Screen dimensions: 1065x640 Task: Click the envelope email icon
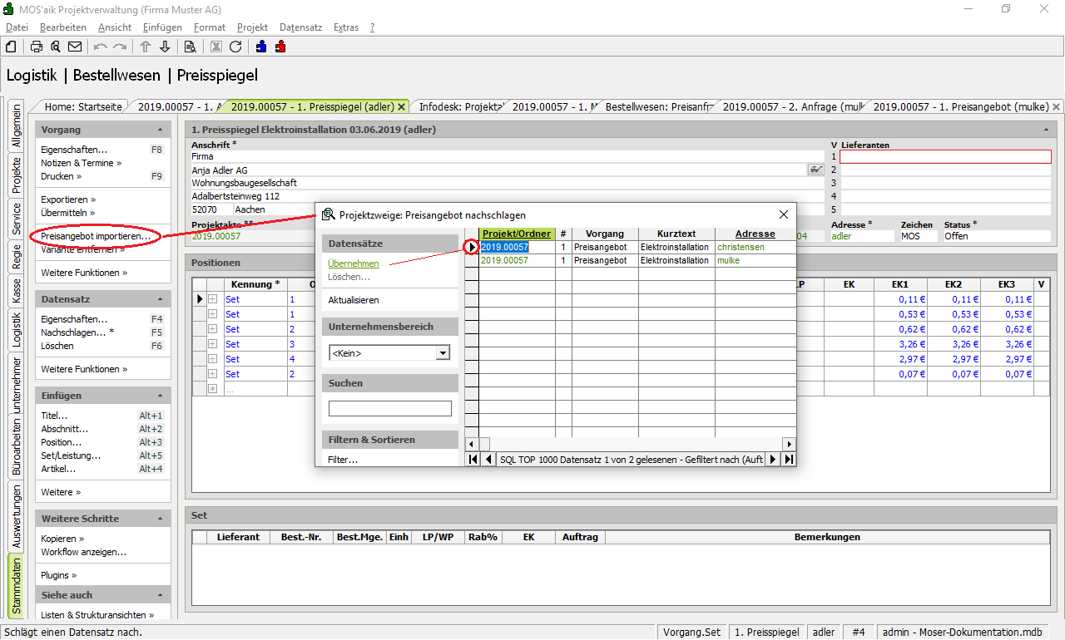pos(75,47)
